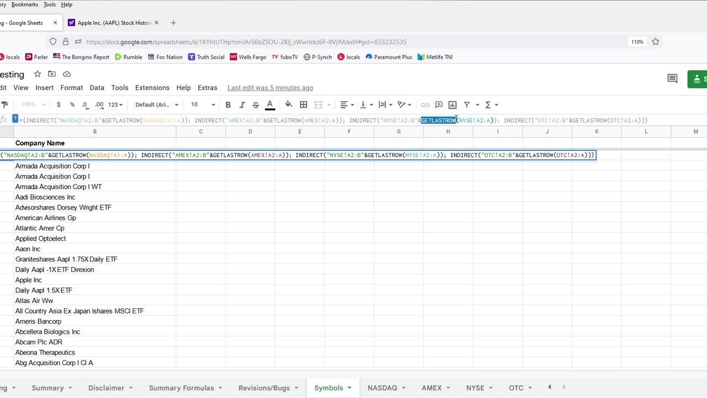Open the Functions sigma icon
The height and width of the screenshot is (398, 707).
pos(488,104)
